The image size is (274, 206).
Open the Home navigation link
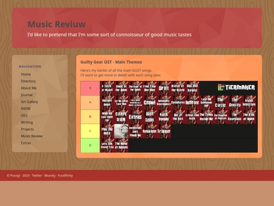pos(26,74)
